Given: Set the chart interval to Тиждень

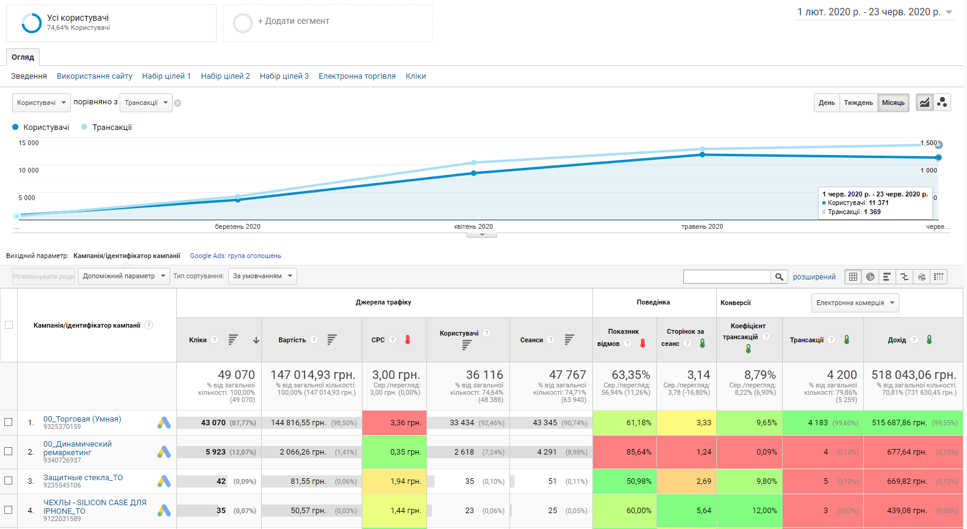Looking at the screenshot, I should coord(858,103).
